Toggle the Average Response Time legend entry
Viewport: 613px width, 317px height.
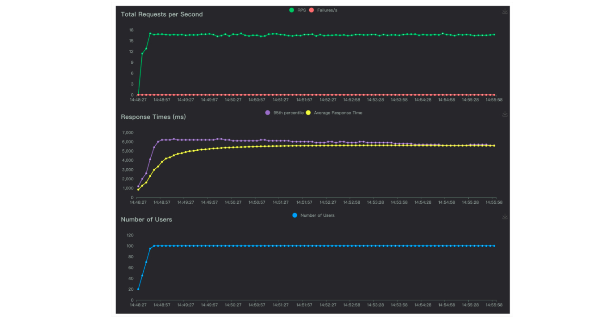pos(334,113)
